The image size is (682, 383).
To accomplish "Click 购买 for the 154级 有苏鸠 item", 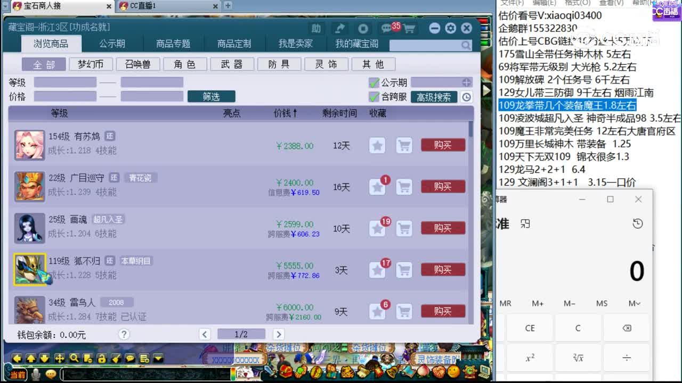I will click(x=443, y=145).
